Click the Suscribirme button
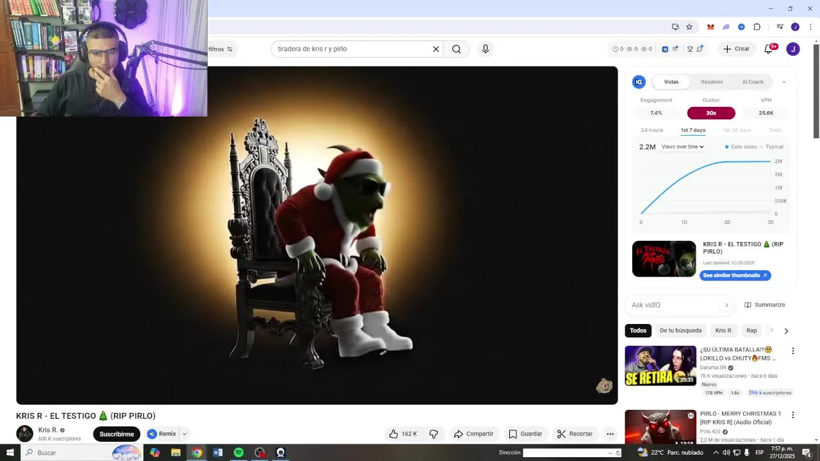820x461 pixels. (x=117, y=434)
